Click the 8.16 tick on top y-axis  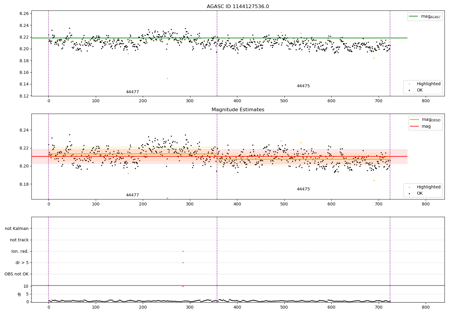(24, 72)
